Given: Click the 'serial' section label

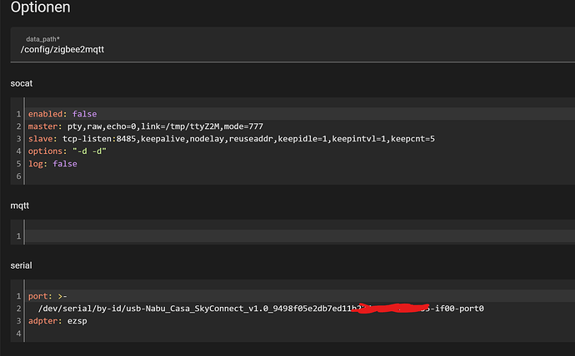Looking at the screenshot, I should (21, 265).
